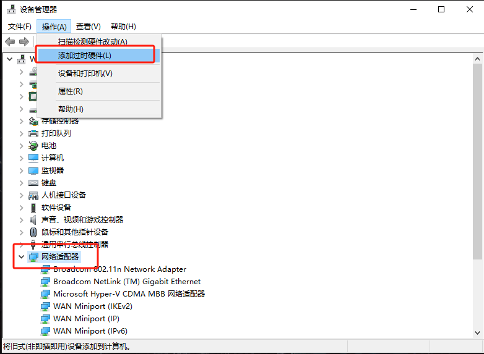Click the mouse (鼠标和其他指针设备) icon
Viewport: 484px width, 354px height.
[x=33, y=232]
